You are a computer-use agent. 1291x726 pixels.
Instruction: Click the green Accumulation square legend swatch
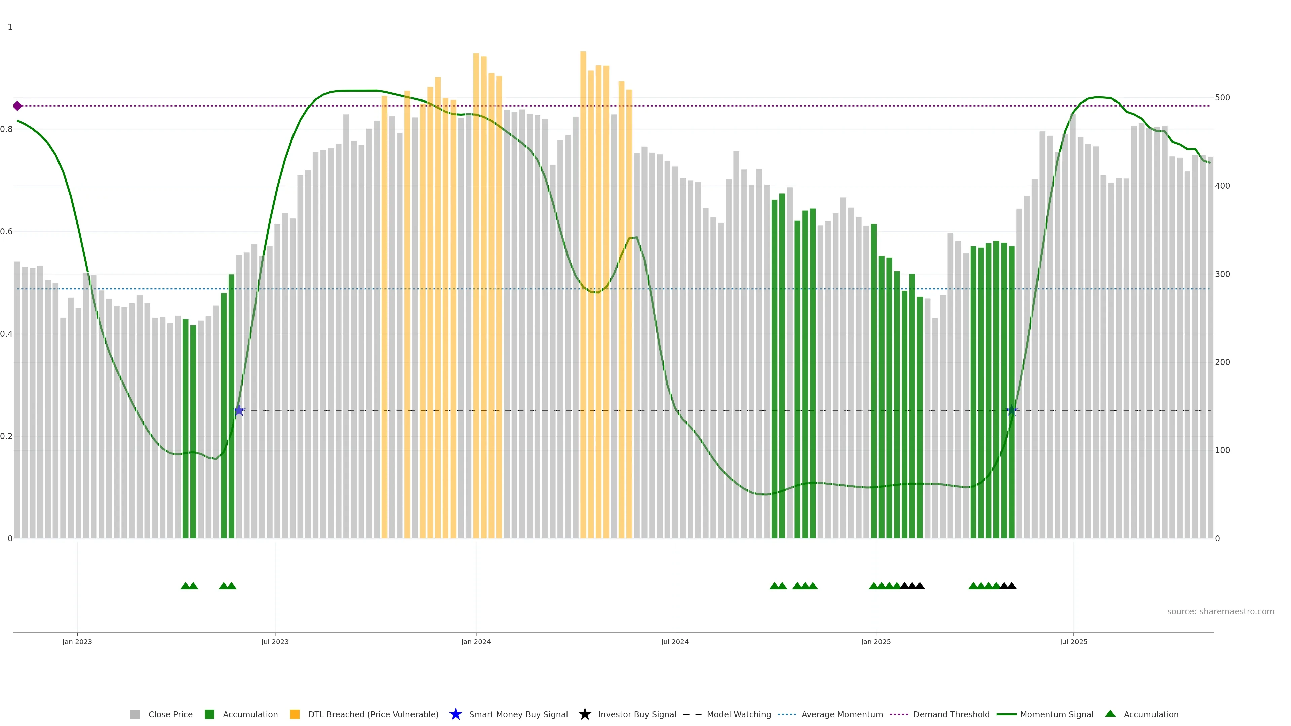point(209,715)
